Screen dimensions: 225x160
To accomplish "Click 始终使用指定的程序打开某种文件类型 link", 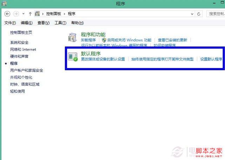I will pyautogui.click(x=162, y=59).
